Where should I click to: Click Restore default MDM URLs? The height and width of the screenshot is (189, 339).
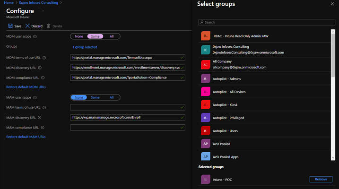tap(26, 87)
